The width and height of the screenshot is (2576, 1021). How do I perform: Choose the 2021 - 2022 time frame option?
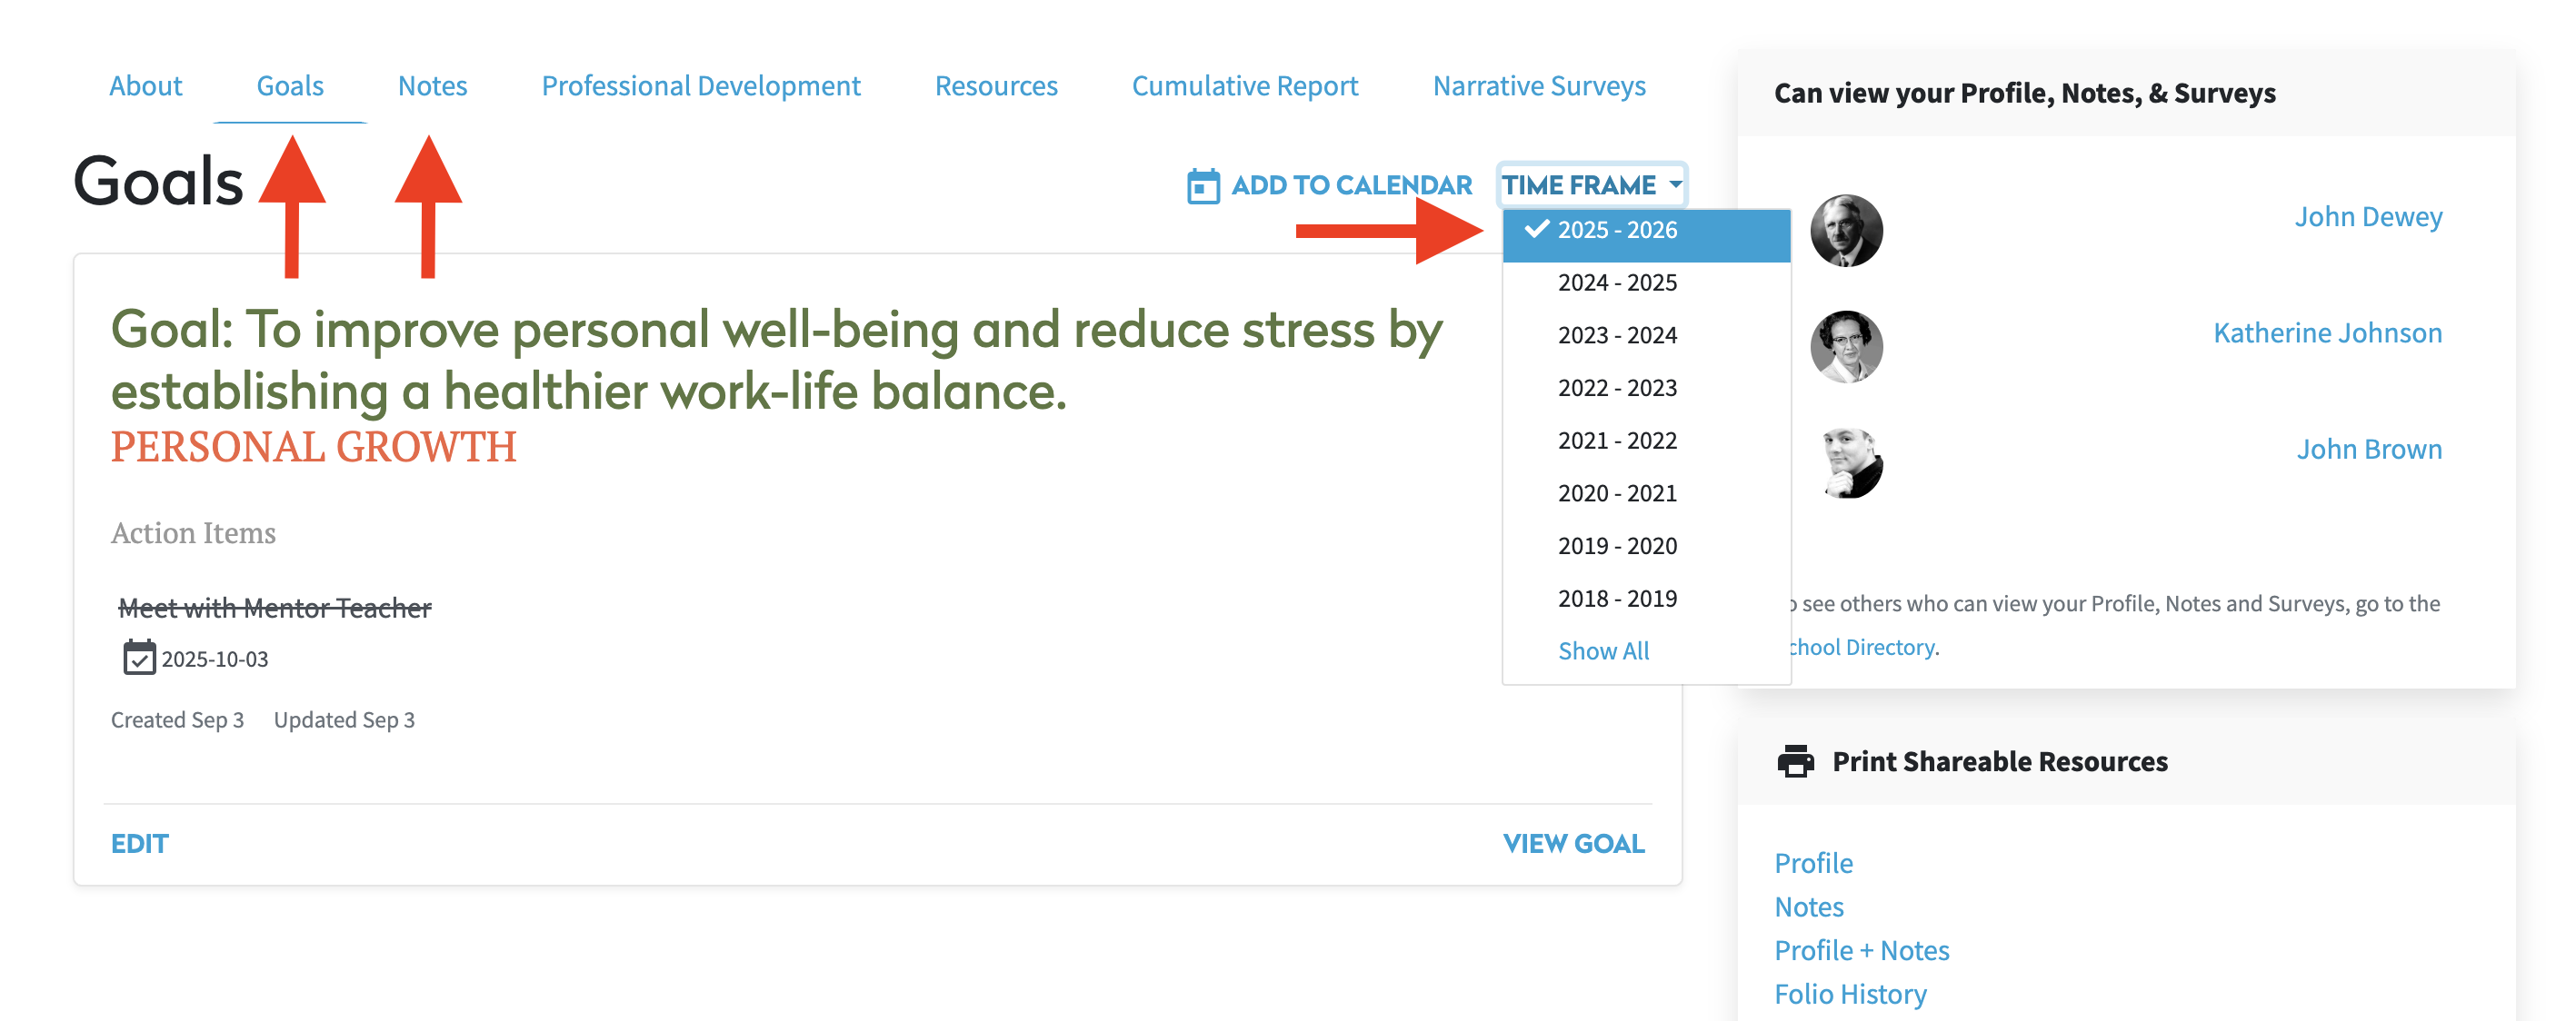click(1617, 441)
